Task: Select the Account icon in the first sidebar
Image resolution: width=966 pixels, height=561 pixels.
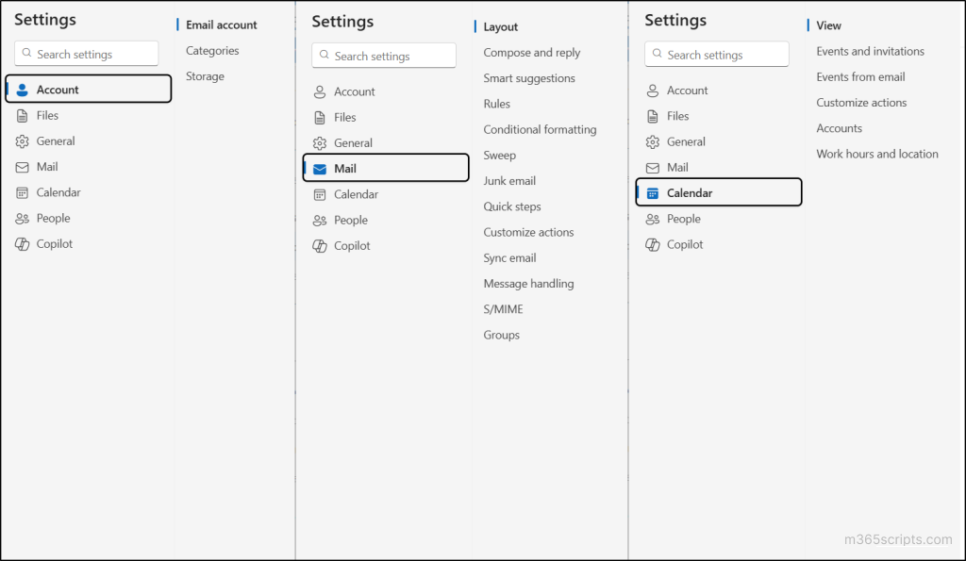Action: tap(21, 89)
